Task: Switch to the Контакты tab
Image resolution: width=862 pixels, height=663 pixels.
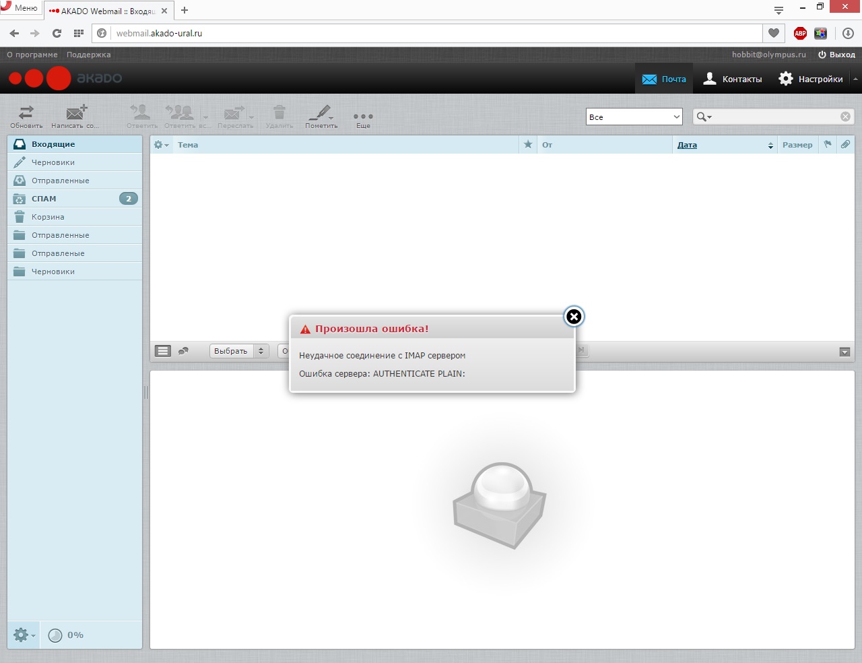Action: click(732, 79)
